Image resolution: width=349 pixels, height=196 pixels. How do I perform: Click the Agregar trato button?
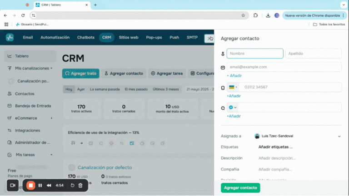(81, 73)
